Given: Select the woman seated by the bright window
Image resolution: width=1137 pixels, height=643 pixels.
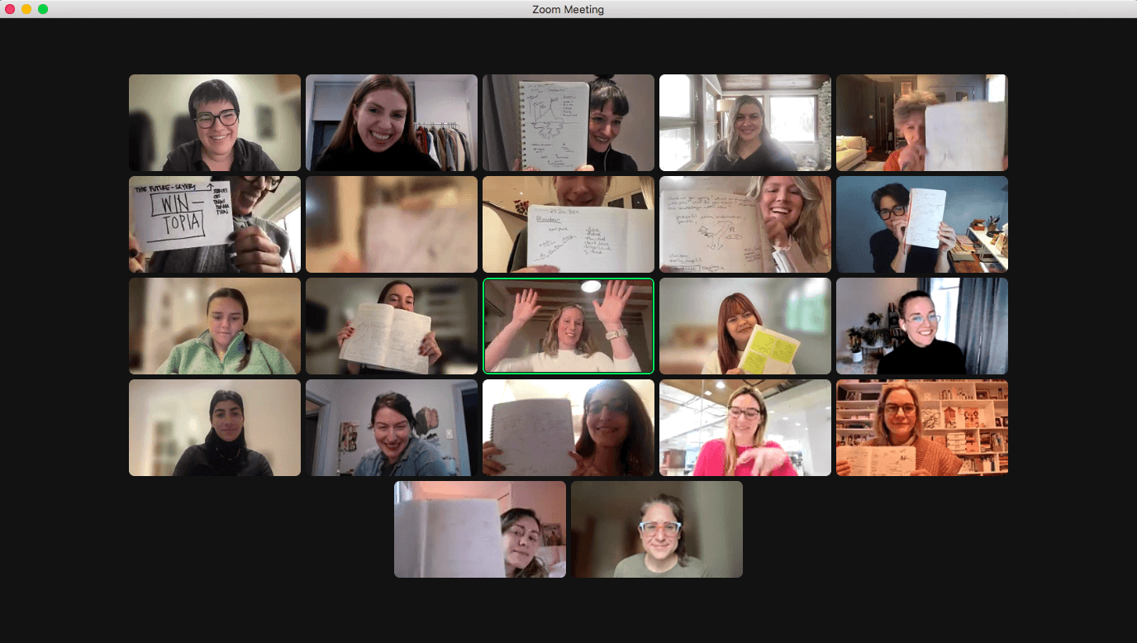Looking at the screenshot, I should (745, 122).
